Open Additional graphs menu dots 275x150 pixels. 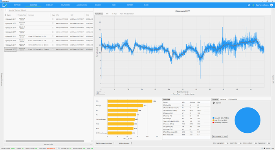point(131,143)
